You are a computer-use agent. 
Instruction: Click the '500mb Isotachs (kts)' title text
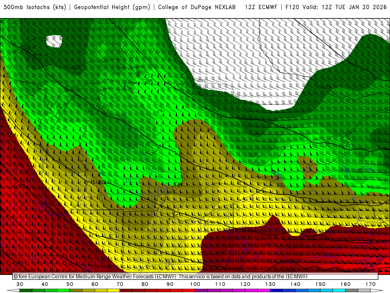(35, 7)
